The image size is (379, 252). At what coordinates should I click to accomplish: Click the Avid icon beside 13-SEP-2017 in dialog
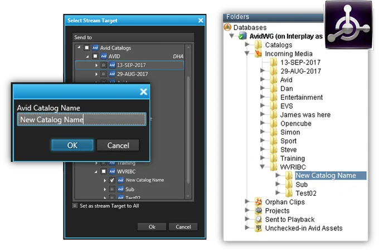[x=112, y=65]
